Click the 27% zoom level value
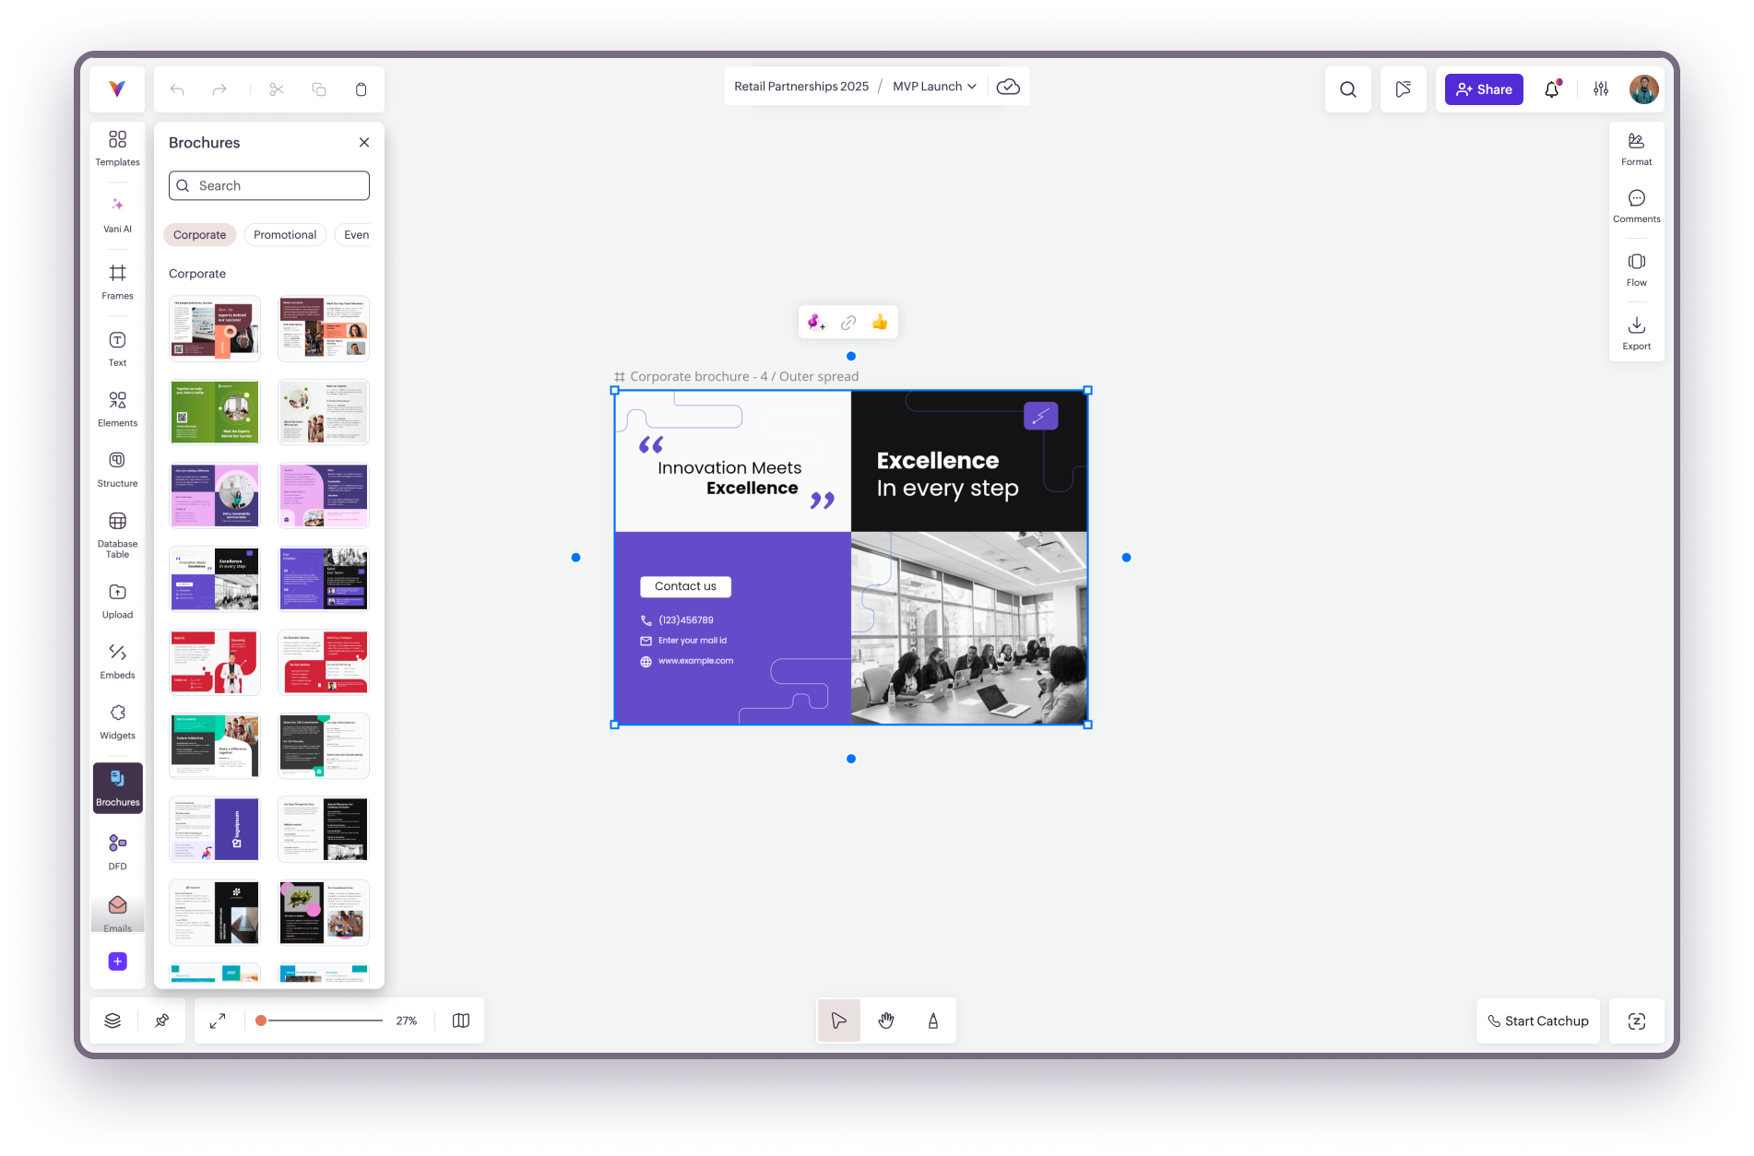1754x1156 pixels. click(x=407, y=1020)
